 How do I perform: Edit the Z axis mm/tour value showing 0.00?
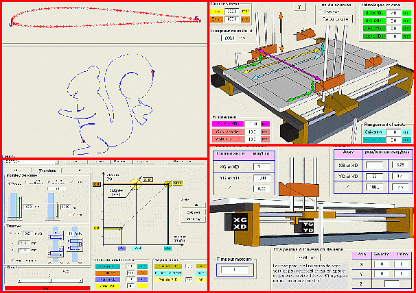coord(262,188)
